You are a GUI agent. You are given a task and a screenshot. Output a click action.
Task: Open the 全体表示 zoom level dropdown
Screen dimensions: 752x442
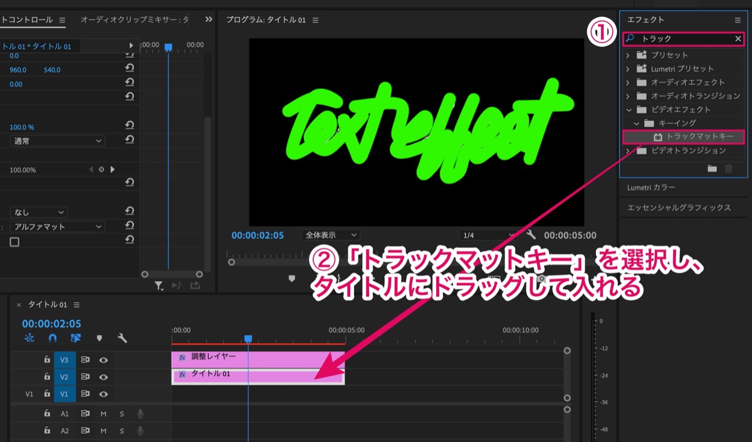[x=330, y=235]
